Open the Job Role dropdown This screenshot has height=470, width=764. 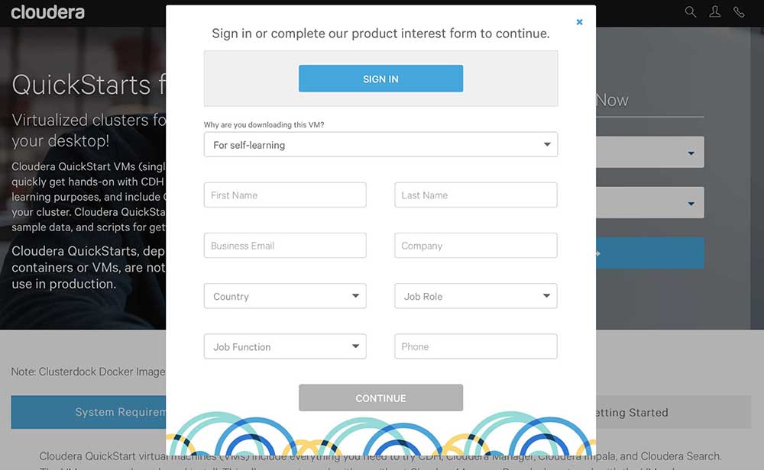(475, 296)
